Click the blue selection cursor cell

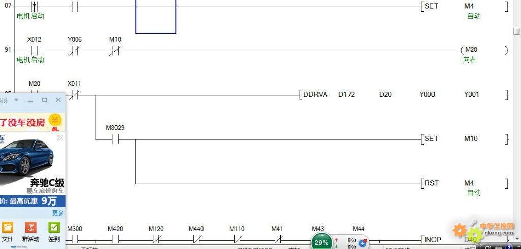[156, 16]
